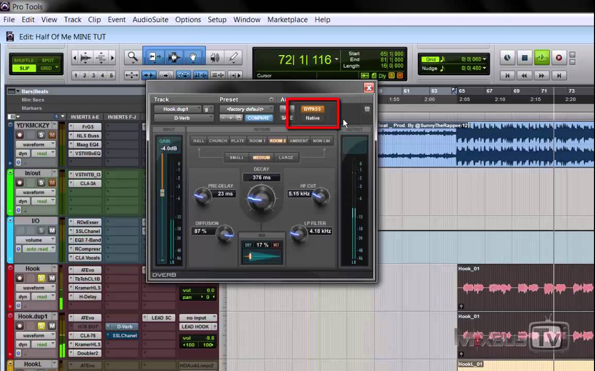
Task: Open the Window menu
Action: coord(246,20)
